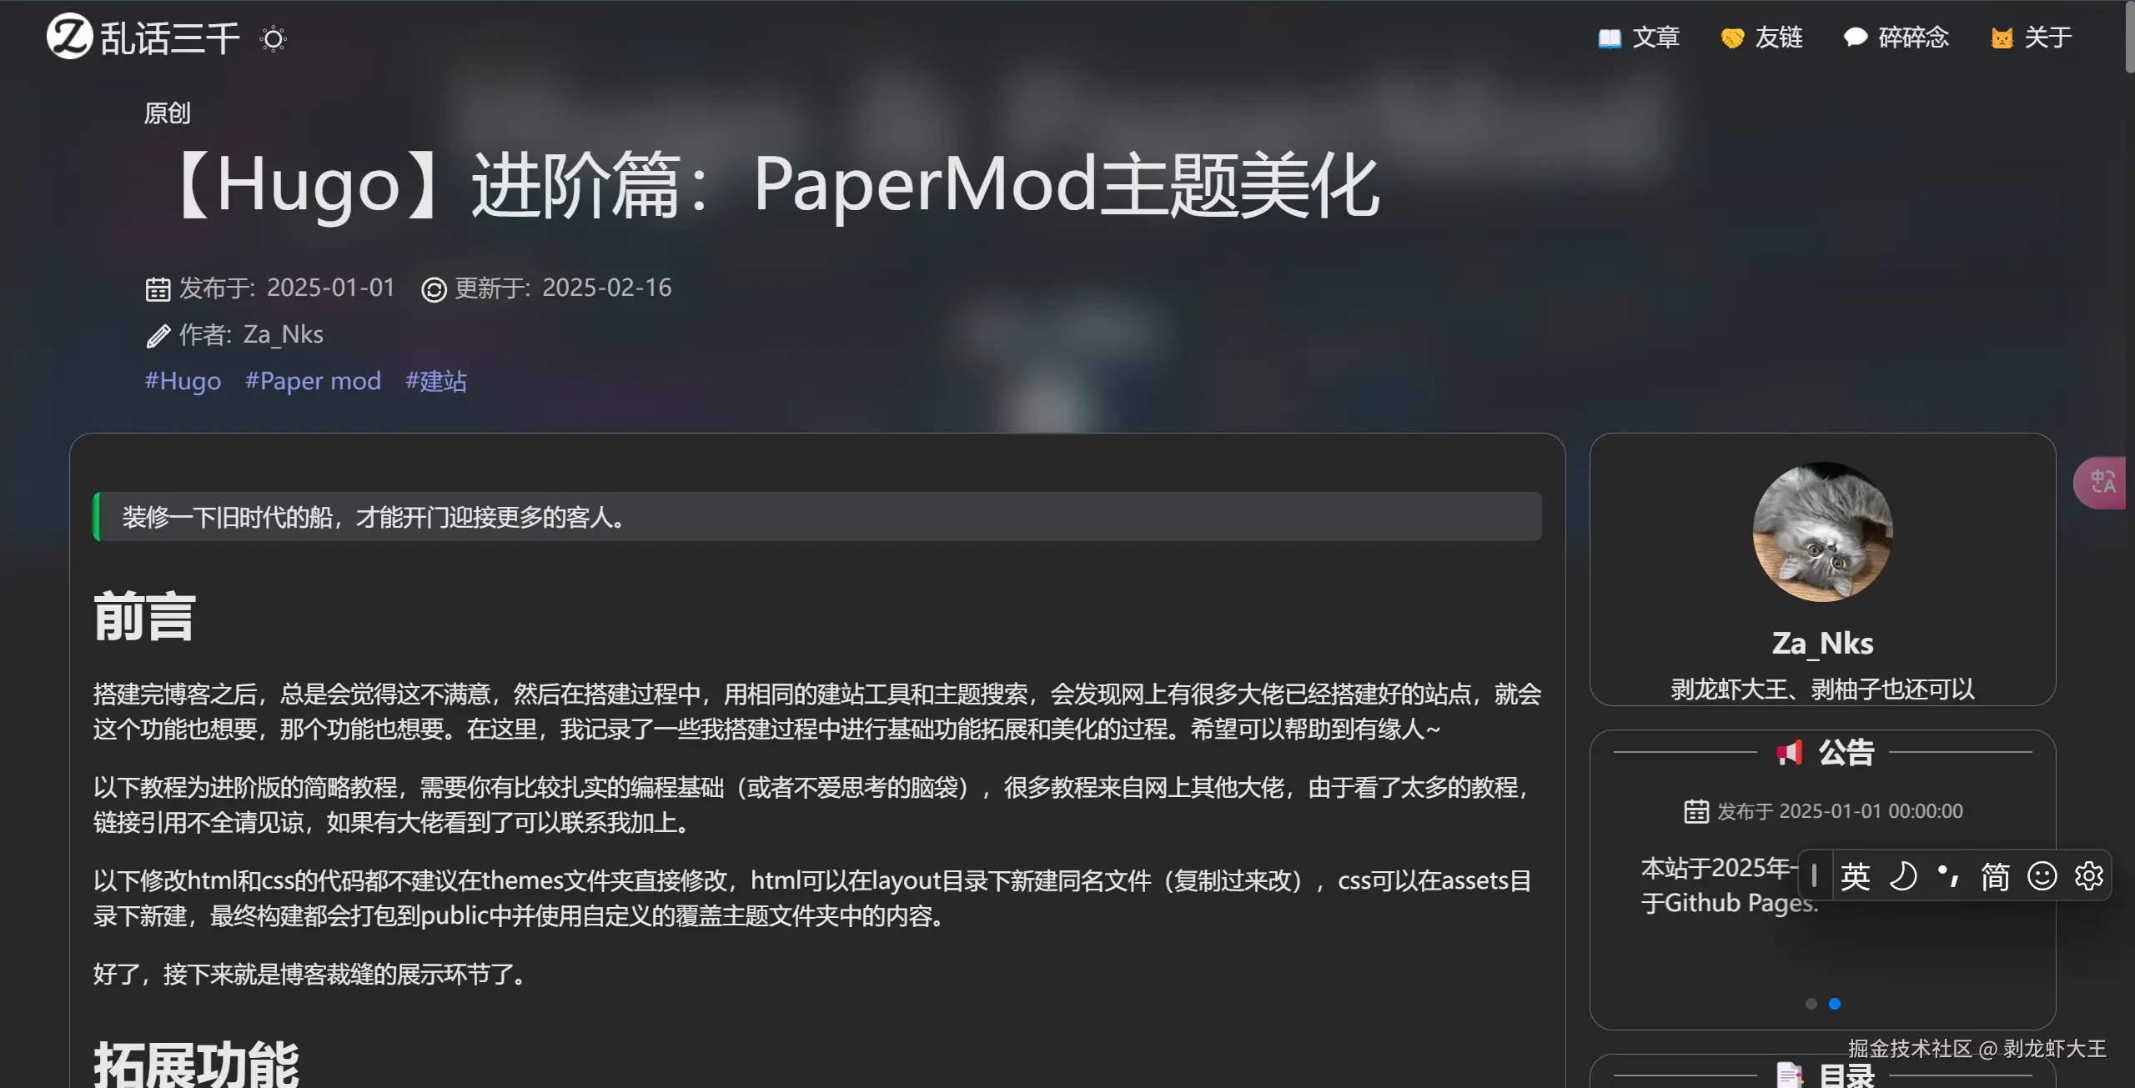This screenshot has height=1088, width=2135.
Task: Click the calendar icon beside 发布于 date
Action: coord(158,288)
